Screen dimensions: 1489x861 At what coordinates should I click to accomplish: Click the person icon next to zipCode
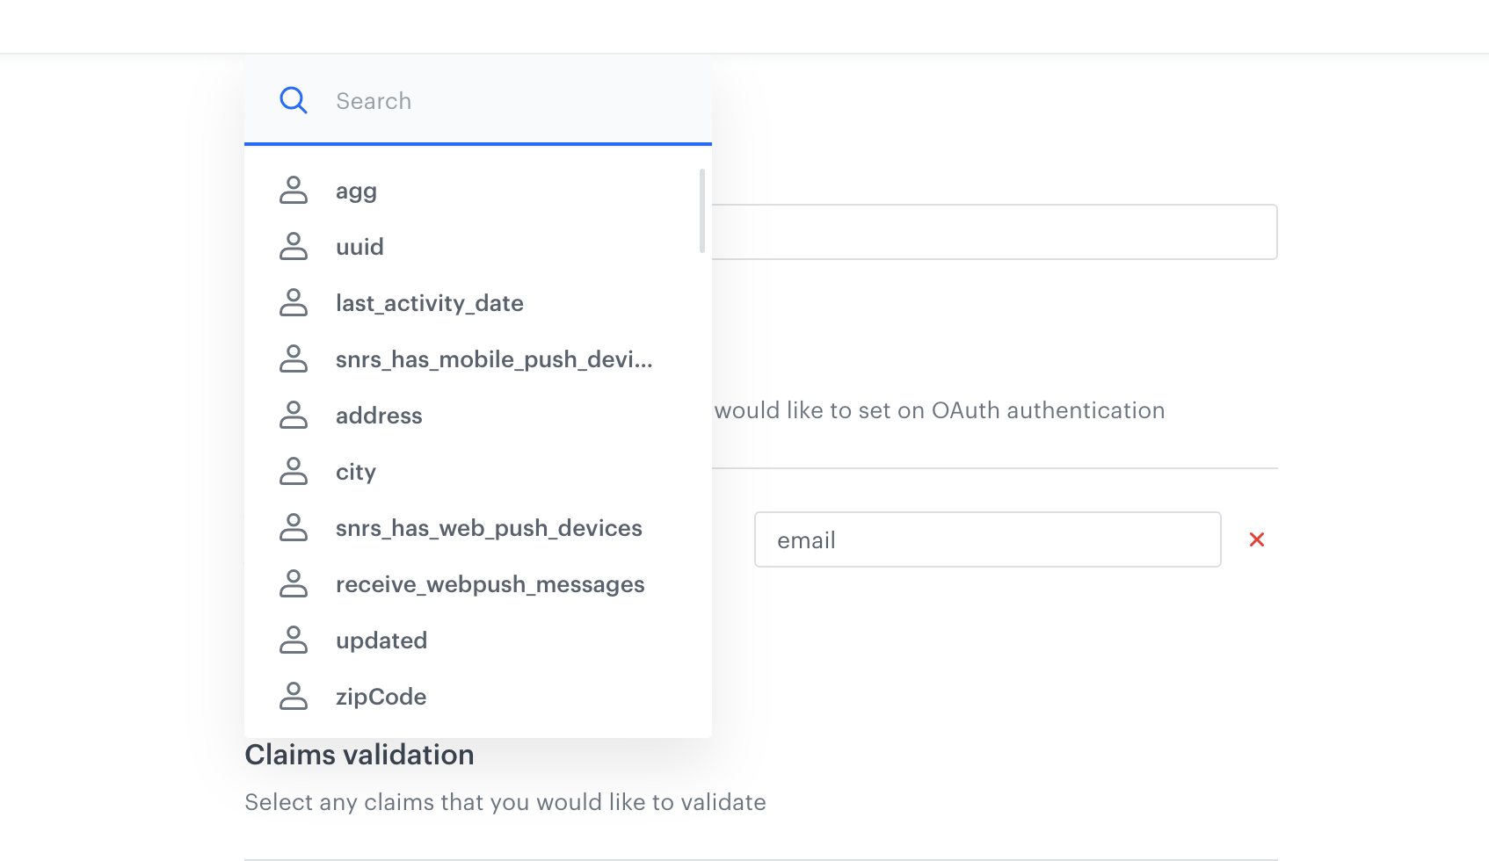[294, 697]
